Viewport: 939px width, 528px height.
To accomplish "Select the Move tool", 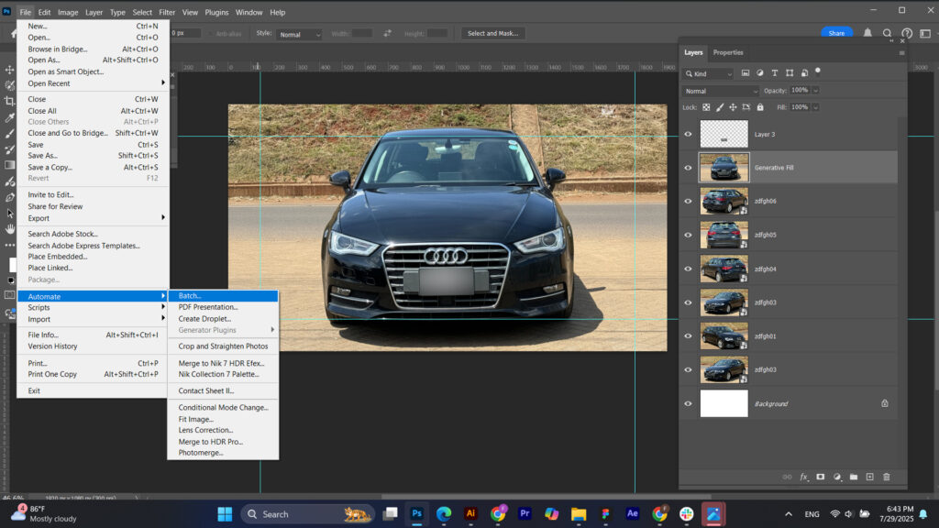I will click(x=9, y=70).
